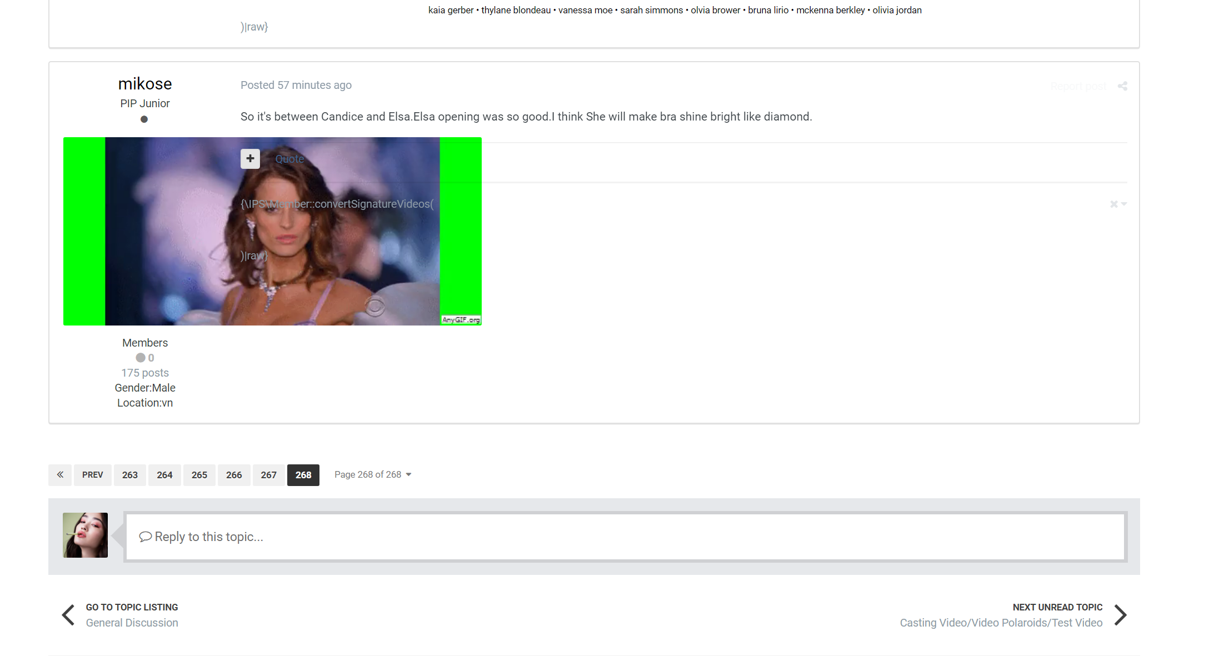Jump to first page double-arrow
Image resolution: width=1219 pixels, height=656 pixels.
pyautogui.click(x=60, y=475)
